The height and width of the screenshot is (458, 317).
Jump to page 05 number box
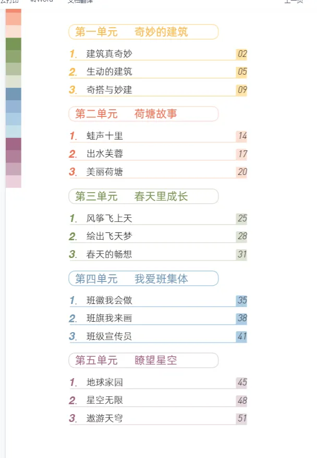point(241,72)
